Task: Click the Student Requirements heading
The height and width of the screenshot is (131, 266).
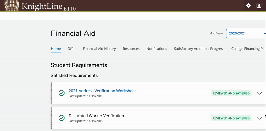Action: tap(79, 65)
